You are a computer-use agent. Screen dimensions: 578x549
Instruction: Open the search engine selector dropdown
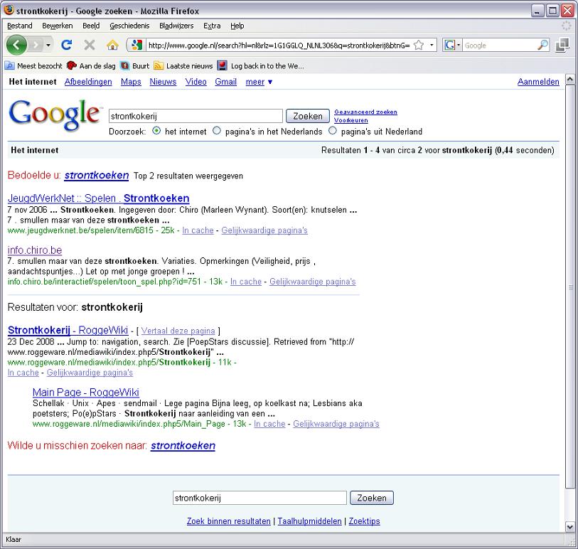(x=451, y=45)
